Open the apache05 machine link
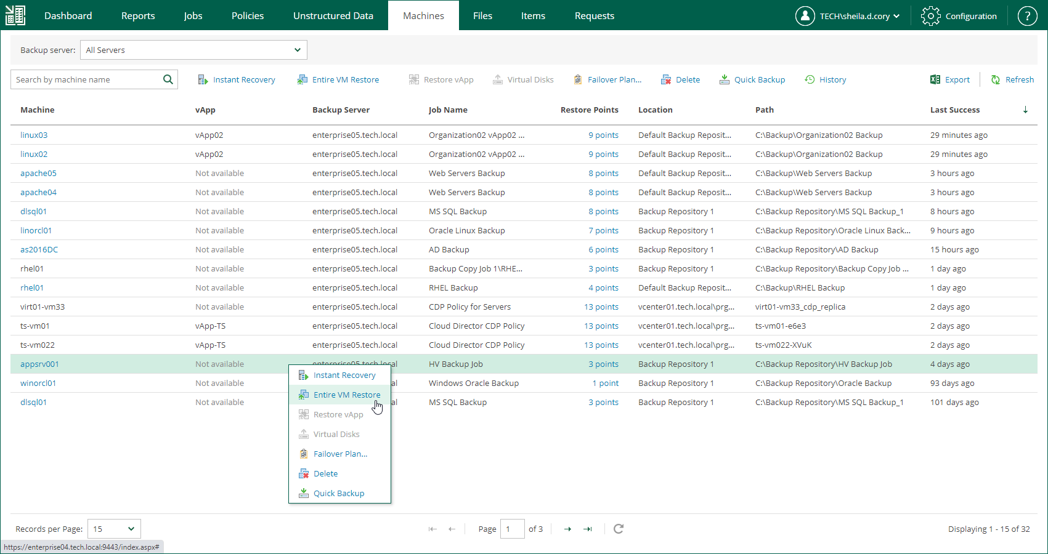 click(38, 174)
